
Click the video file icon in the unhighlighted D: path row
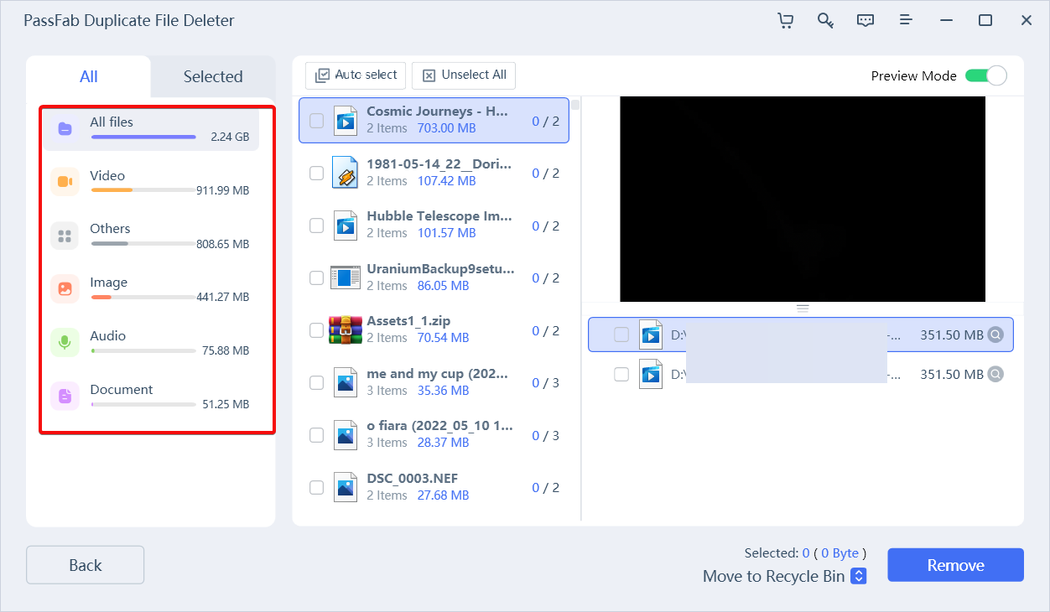651,374
